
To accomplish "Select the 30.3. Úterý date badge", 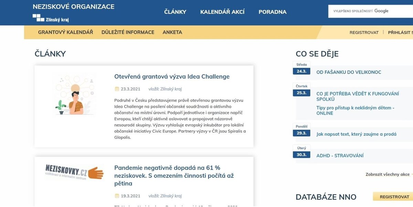I will (301, 152).
